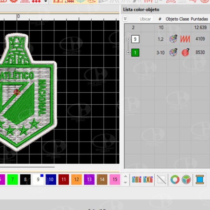
Task: Click the stitch count 4109
Action: coord(200,39)
